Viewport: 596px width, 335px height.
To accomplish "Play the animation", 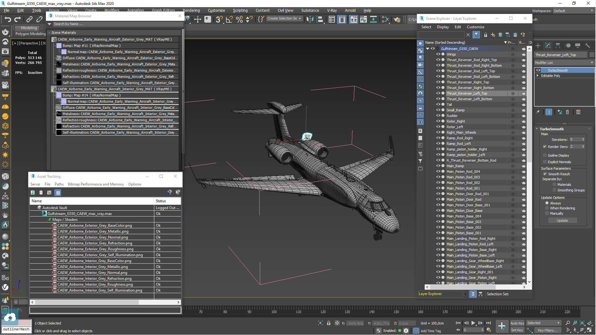I will click(473, 323).
